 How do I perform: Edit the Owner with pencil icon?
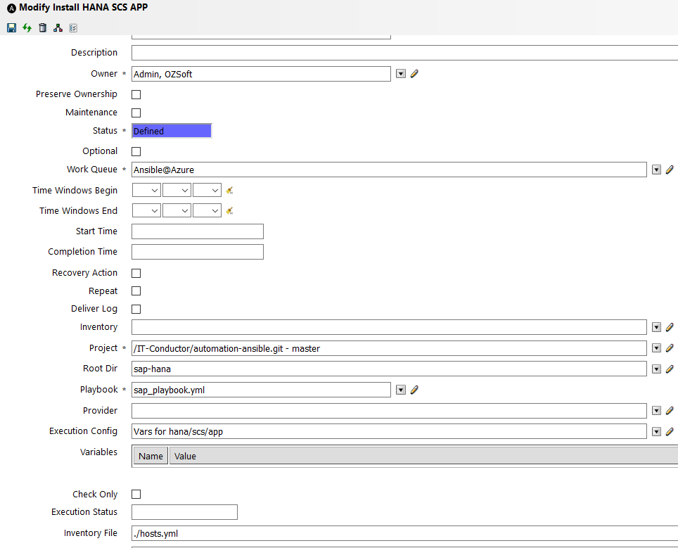click(x=414, y=74)
